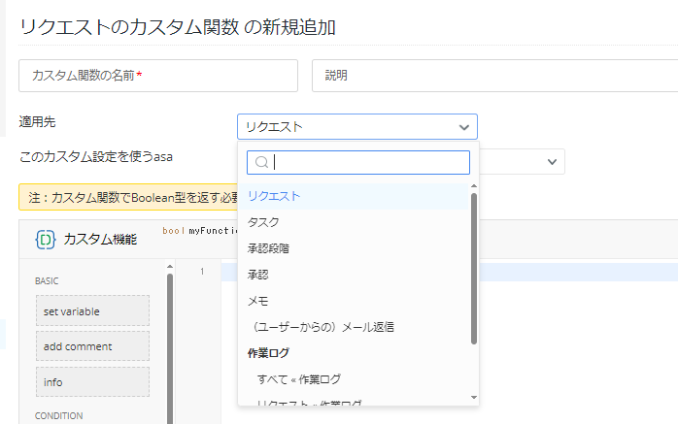Viewport: 678px width, 424px height.
Task: Choose 承認段階 from the dropdown list
Action: (268, 248)
